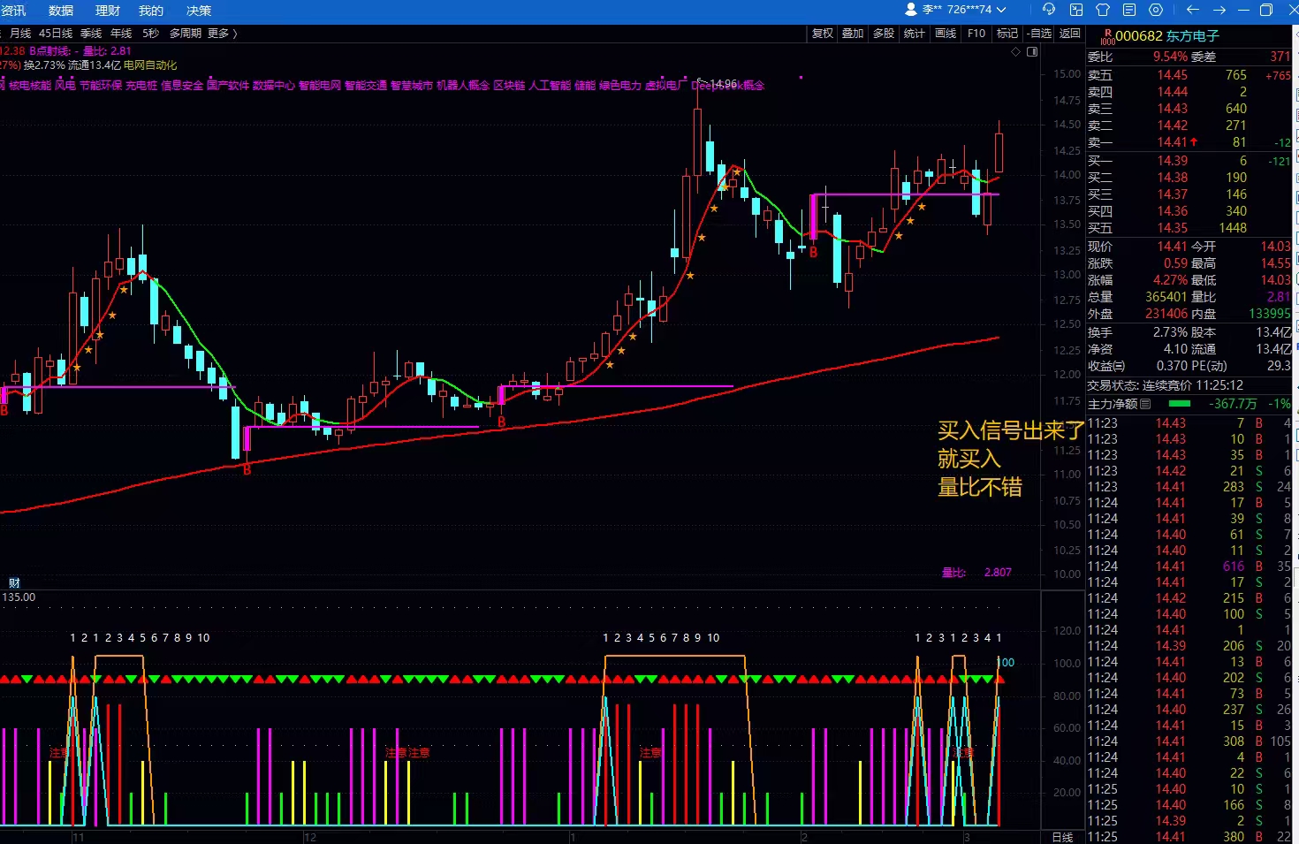This screenshot has height=844, width=1299.
Task: Open the 人工智能 concept tag
Action: (x=550, y=86)
